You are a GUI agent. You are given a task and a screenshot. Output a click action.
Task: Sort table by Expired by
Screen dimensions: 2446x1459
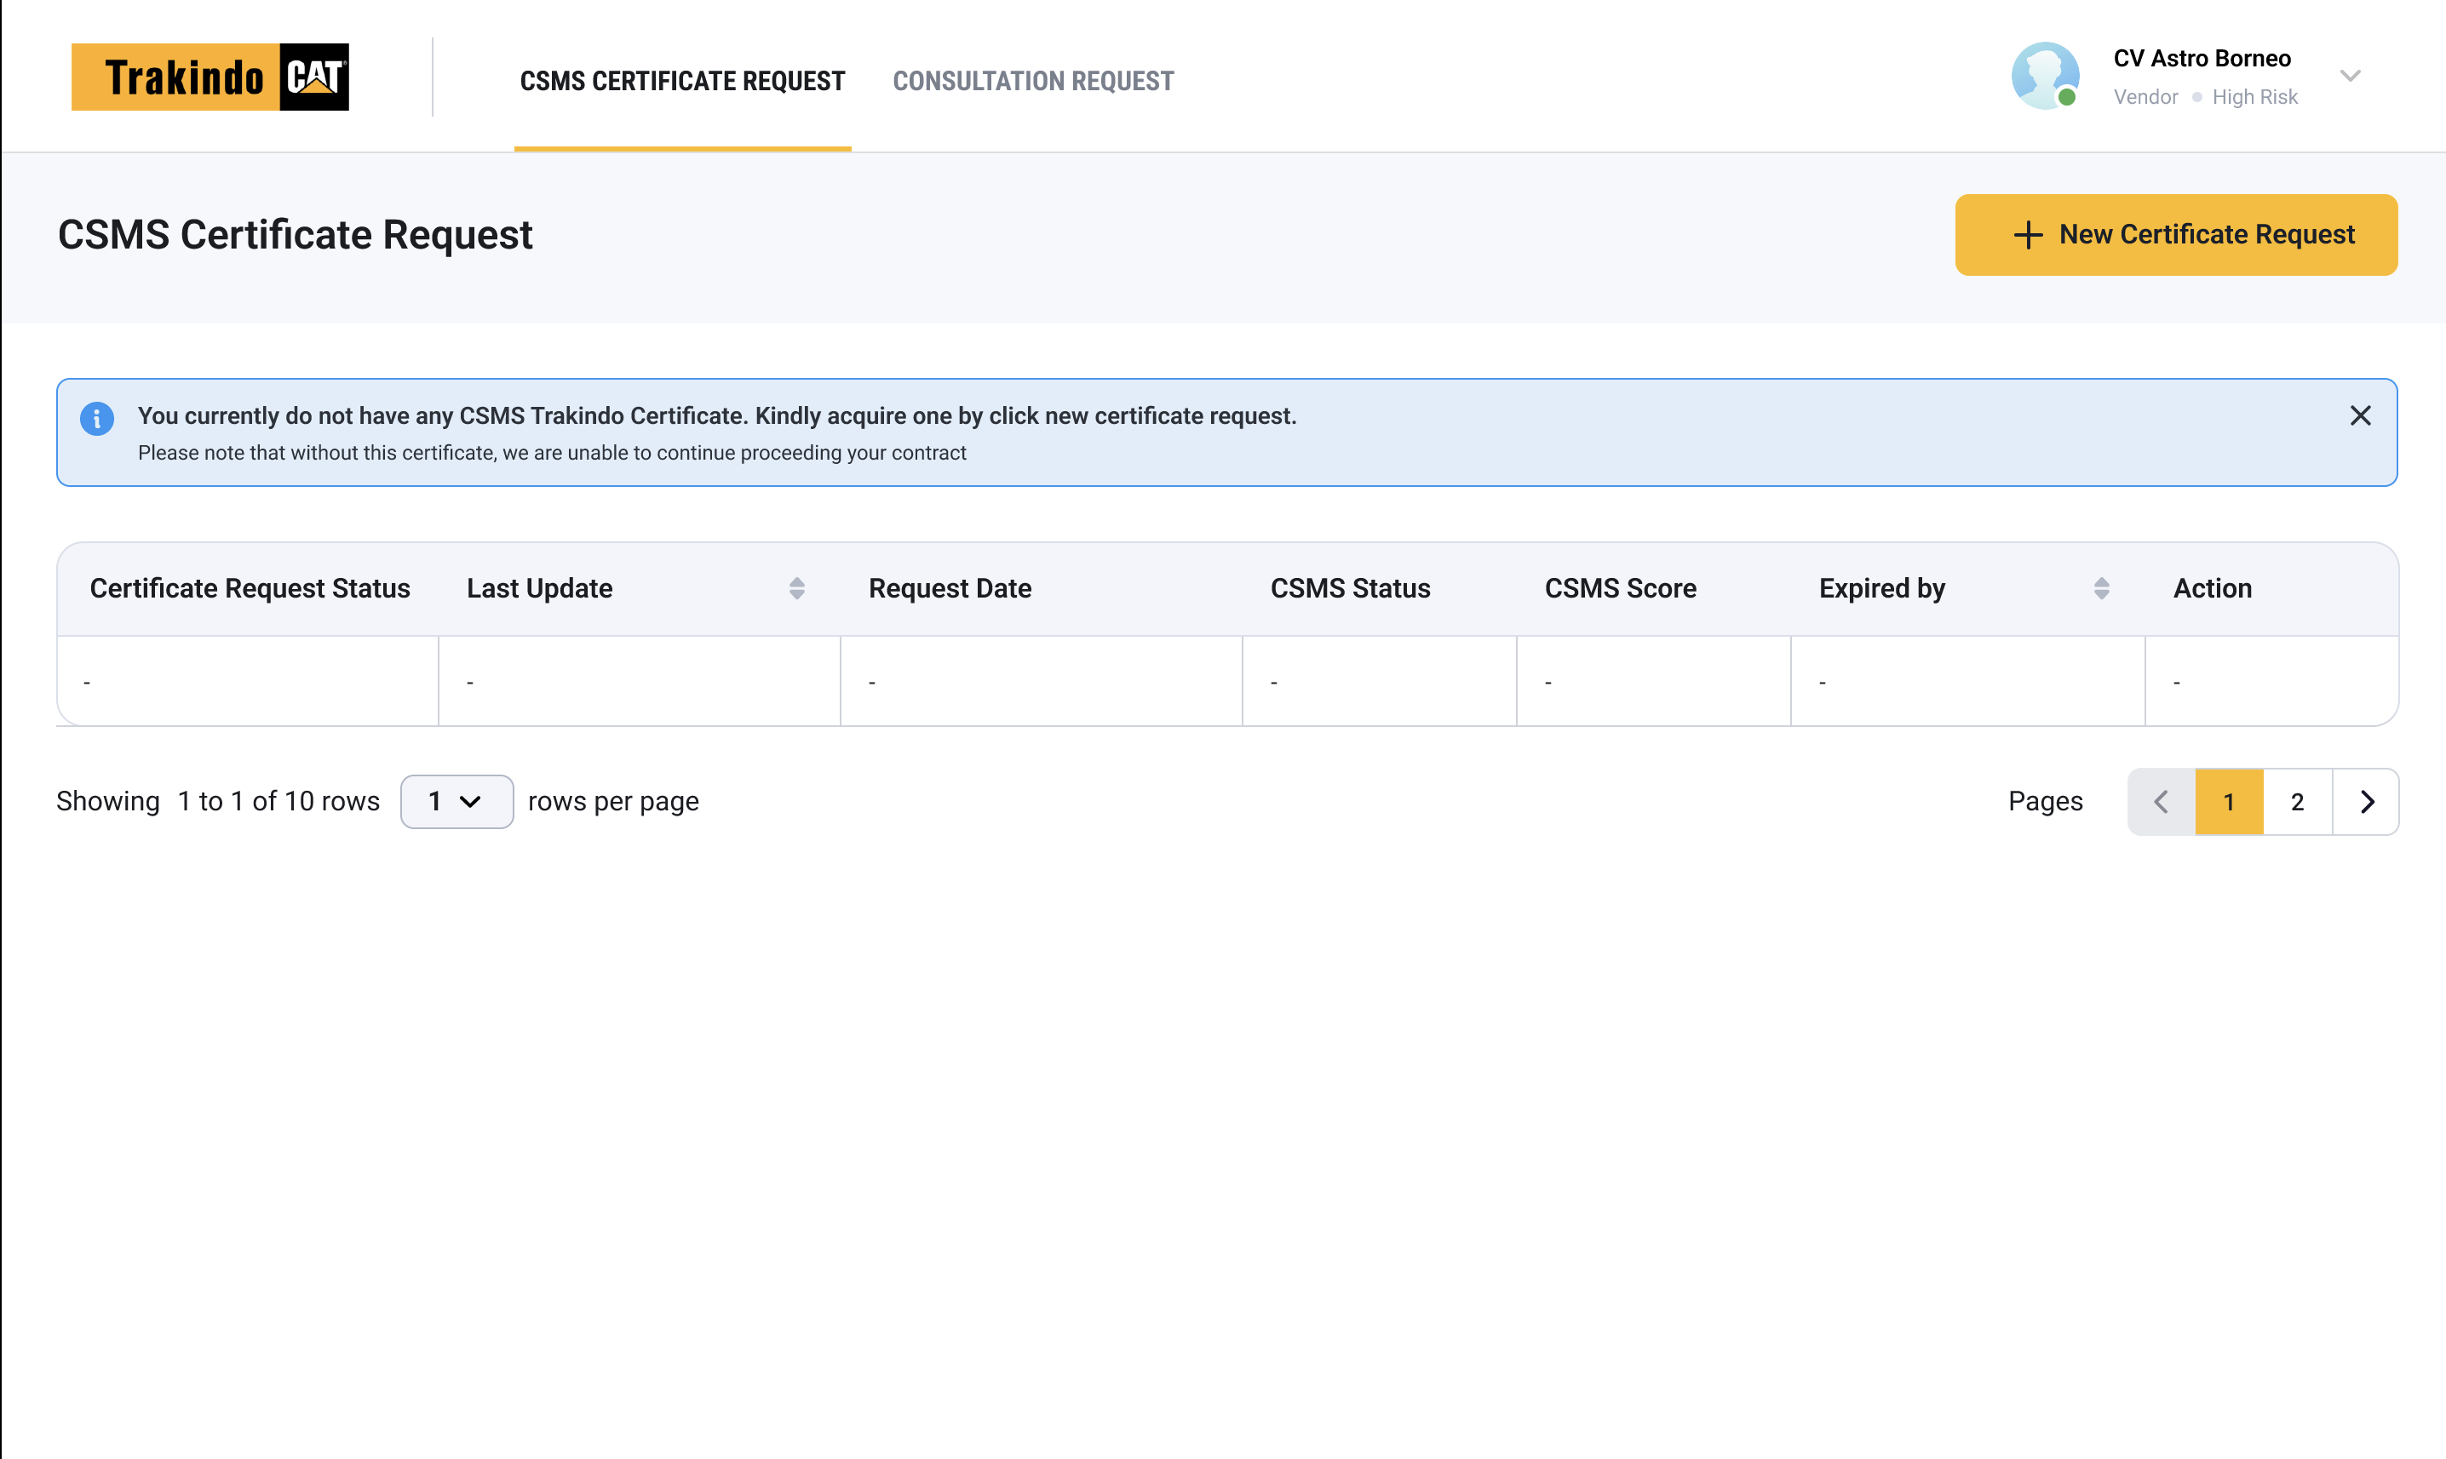[2102, 589]
